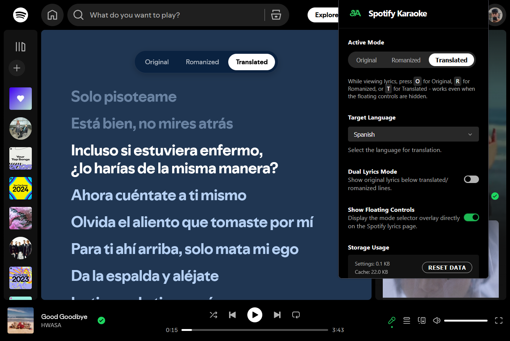This screenshot has width=510, height=341.
Task: Jump to lyric 'Olvida el aliento que tomaste'
Action: click(192, 222)
